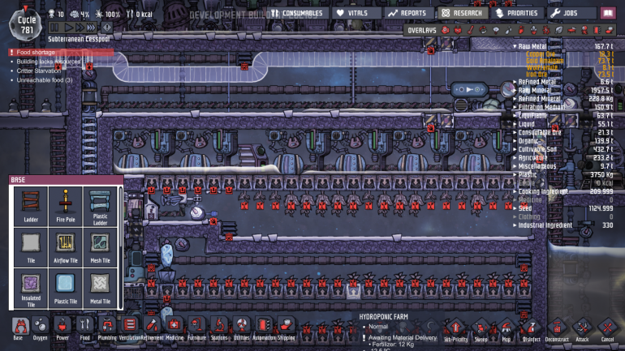625x351 pixels.
Task: Open the Reports tab
Action: point(409,13)
